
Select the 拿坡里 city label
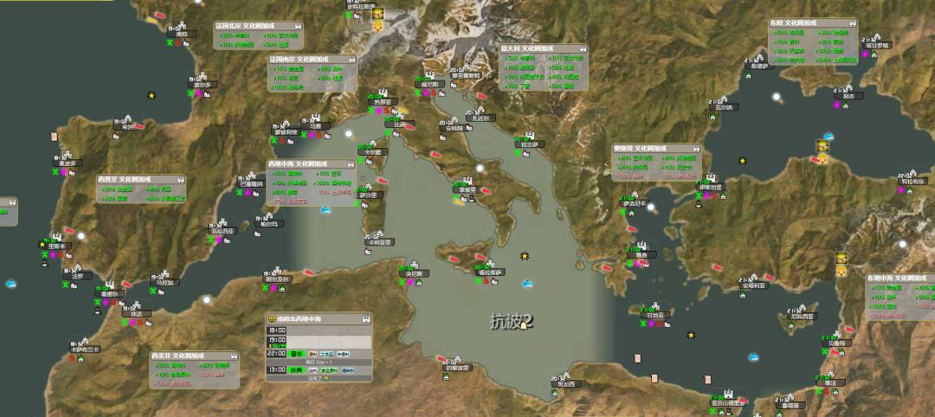(x=467, y=190)
